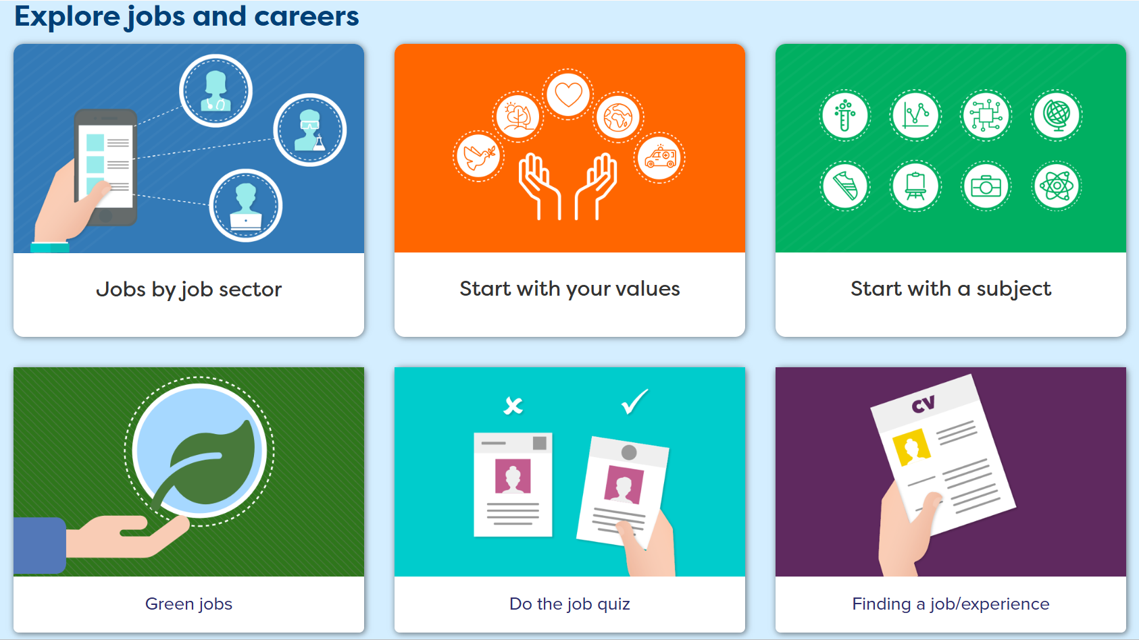Open the Jobs by job sector link

click(188, 290)
